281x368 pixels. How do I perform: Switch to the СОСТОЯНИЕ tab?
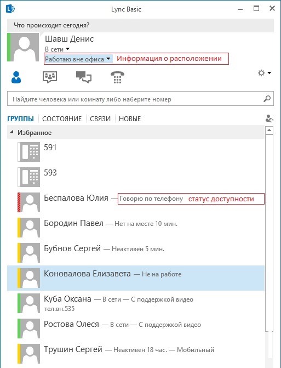[x=62, y=119]
